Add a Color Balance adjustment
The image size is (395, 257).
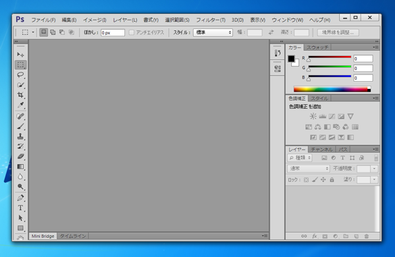click(x=318, y=127)
